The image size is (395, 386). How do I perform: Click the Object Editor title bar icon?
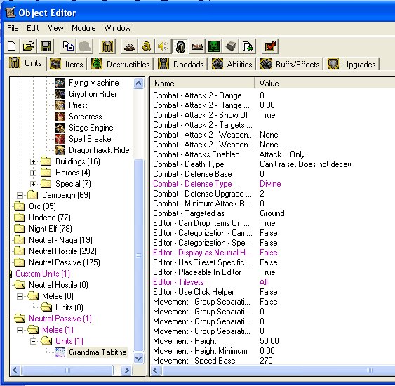(11, 13)
